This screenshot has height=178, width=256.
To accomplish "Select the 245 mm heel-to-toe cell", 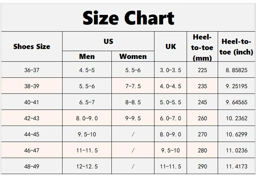I will pos(202,102).
